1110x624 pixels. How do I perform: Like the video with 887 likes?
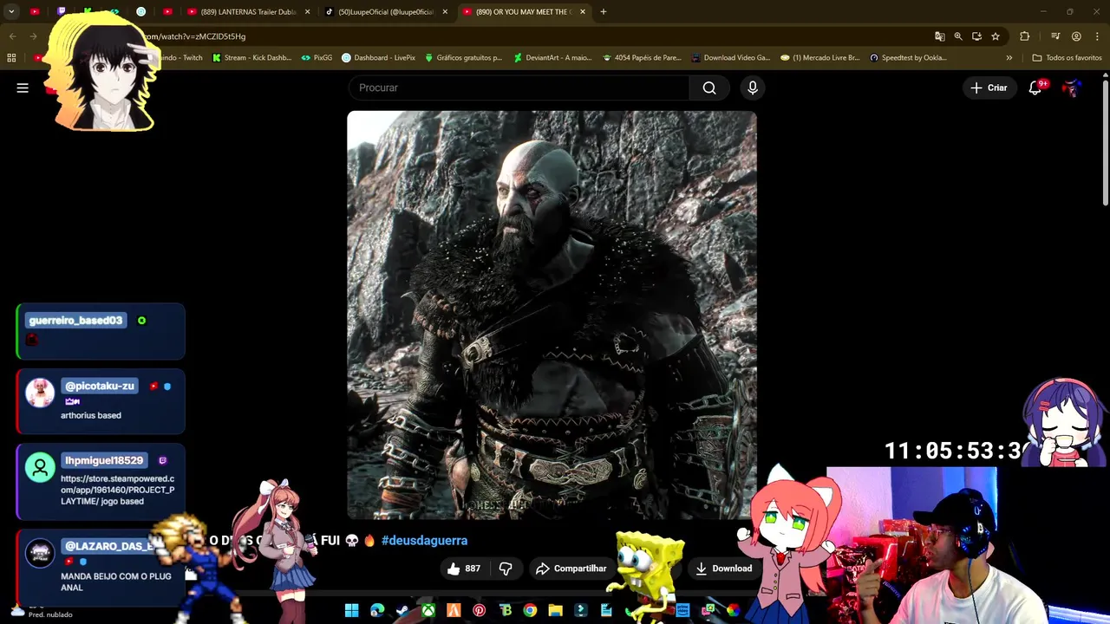464,569
